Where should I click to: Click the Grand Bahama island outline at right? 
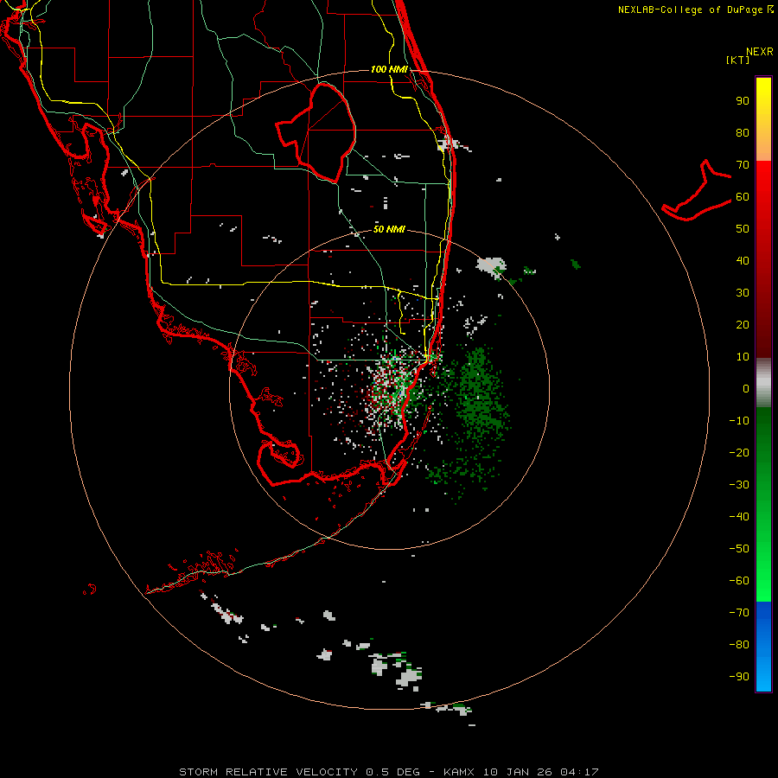697,190
